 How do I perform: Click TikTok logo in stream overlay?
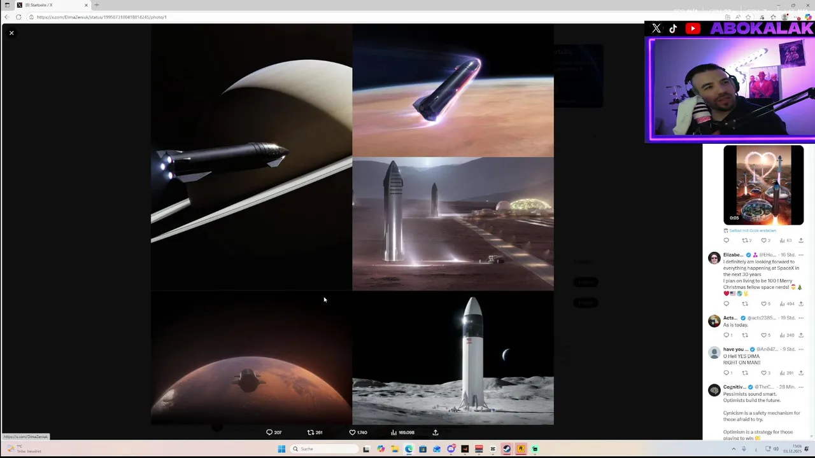[673, 28]
